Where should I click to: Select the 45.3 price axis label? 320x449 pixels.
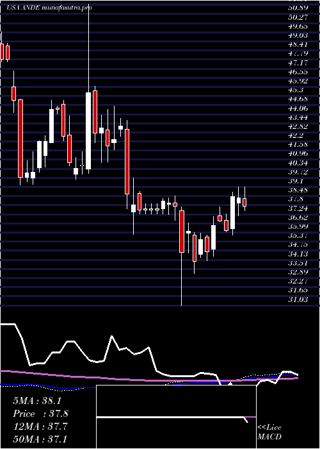pos(296,90)
